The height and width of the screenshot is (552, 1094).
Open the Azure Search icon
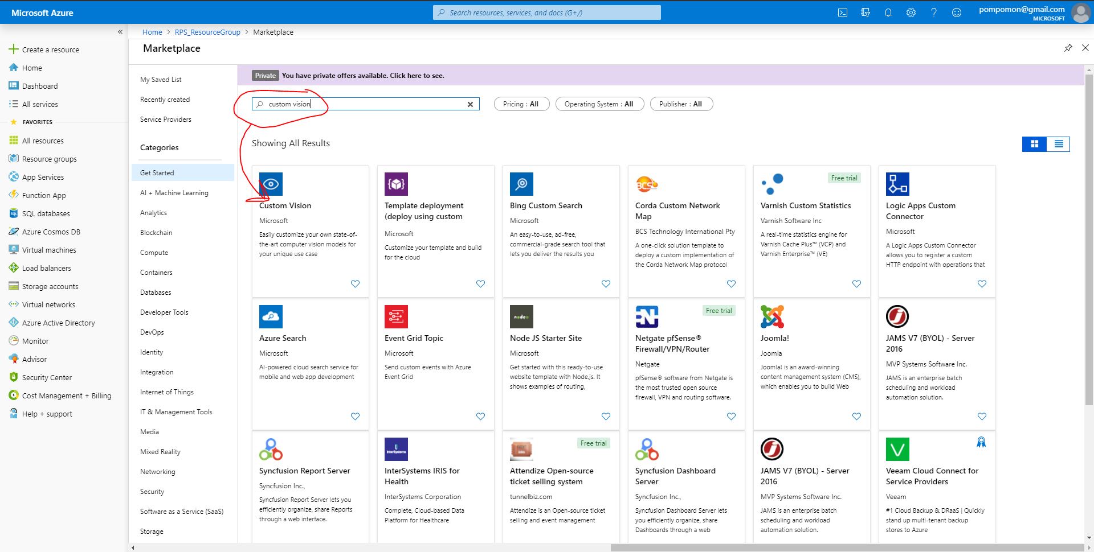point(271,316)
